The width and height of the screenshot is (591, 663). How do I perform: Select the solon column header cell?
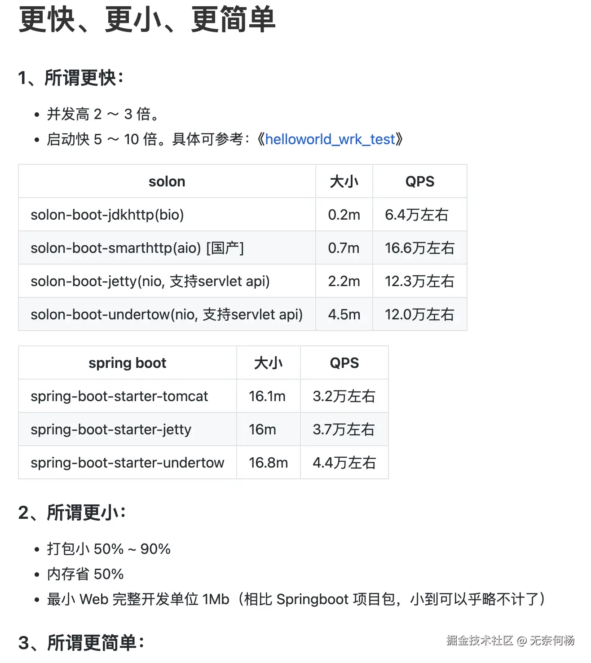pyautogui.click(x=167, y=181)
